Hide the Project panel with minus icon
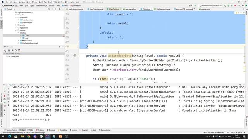Image resolution: width=248 pixels, height=139 pixels. [x=63, y=9]
